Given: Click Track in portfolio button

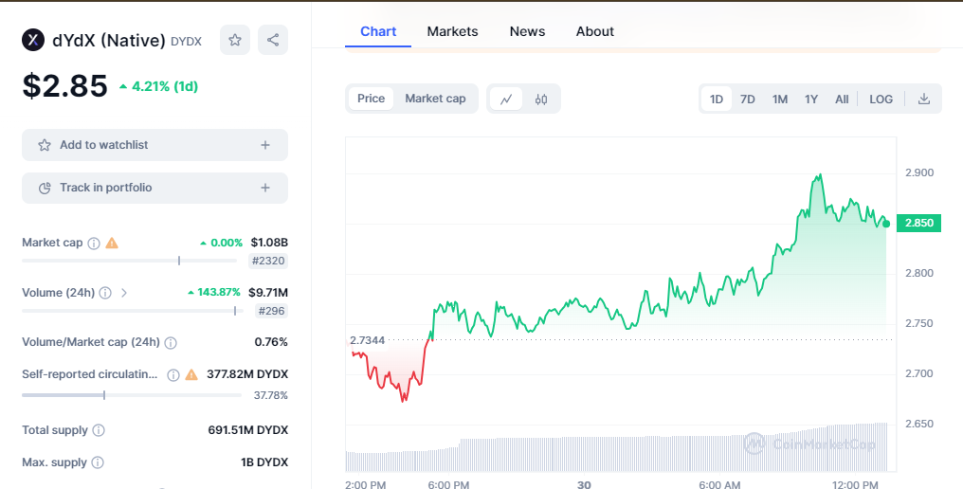Looking at the screenshot, I should (x=154, y=188).
